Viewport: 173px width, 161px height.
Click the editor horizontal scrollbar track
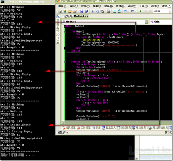click(118, 122)
